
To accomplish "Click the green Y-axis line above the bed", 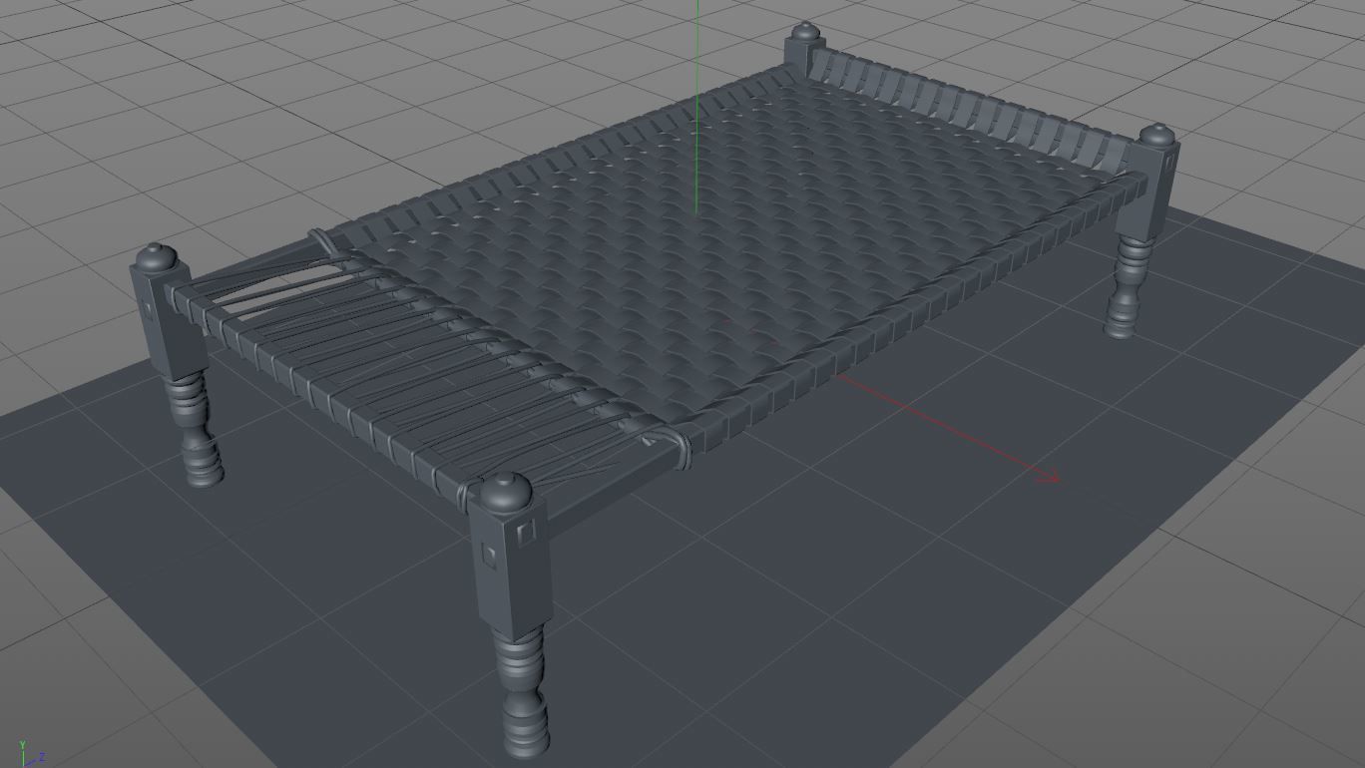I will (696, 106).
